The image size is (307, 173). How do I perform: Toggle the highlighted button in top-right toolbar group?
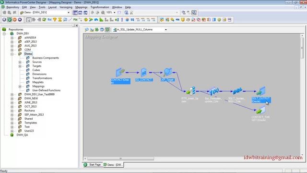[x=194, y=12]
